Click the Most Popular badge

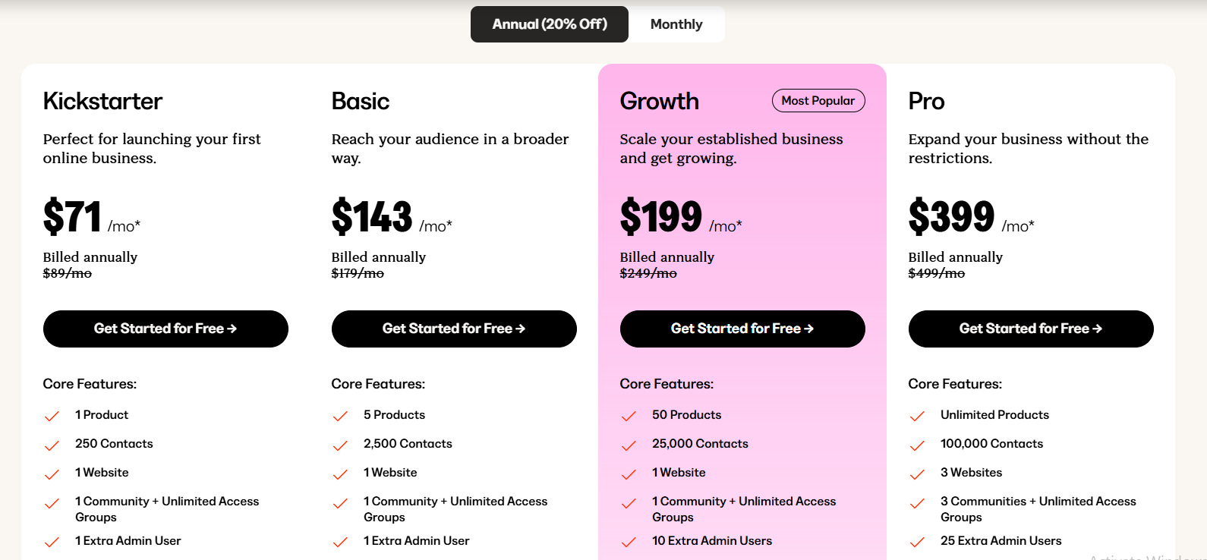pyautogui.click(x=818, y=101)
